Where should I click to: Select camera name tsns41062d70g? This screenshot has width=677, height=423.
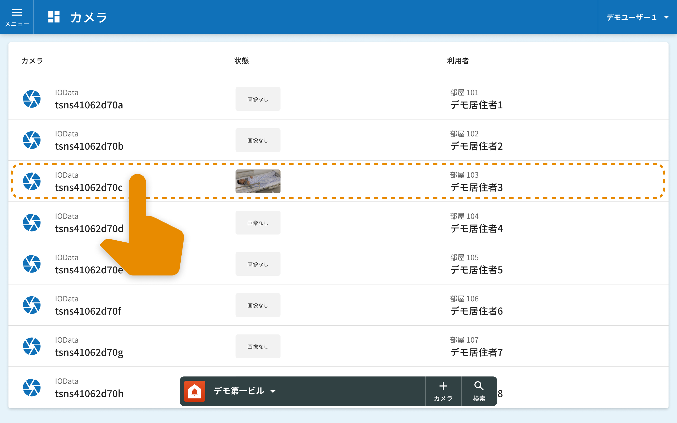click(x=89, y=352)
